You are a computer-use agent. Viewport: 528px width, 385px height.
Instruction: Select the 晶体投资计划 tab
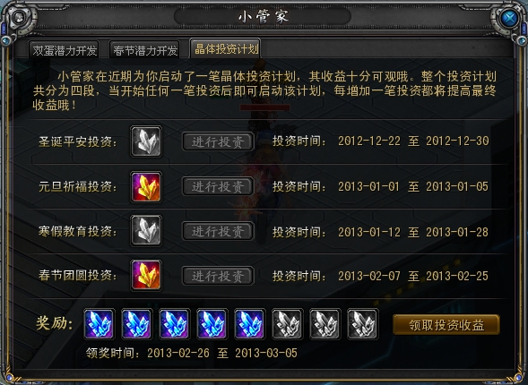coord(226,48)
